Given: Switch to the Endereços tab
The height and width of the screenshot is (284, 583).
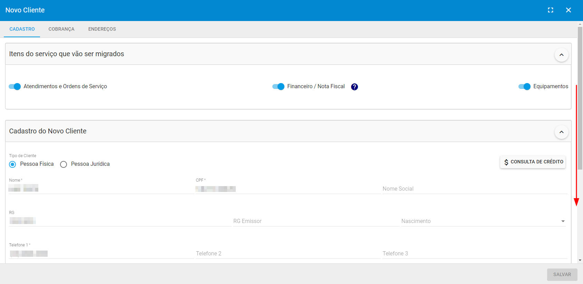Looking at the screenshot, I should click(x=102, y=29).
